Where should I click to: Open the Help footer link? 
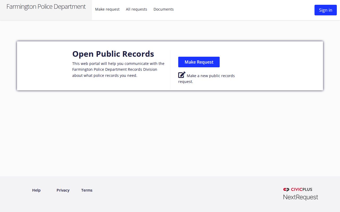coord(36,190)
